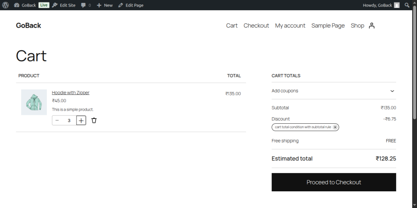
Task: Open the WordPress logo menu
Action: [5, 5]
